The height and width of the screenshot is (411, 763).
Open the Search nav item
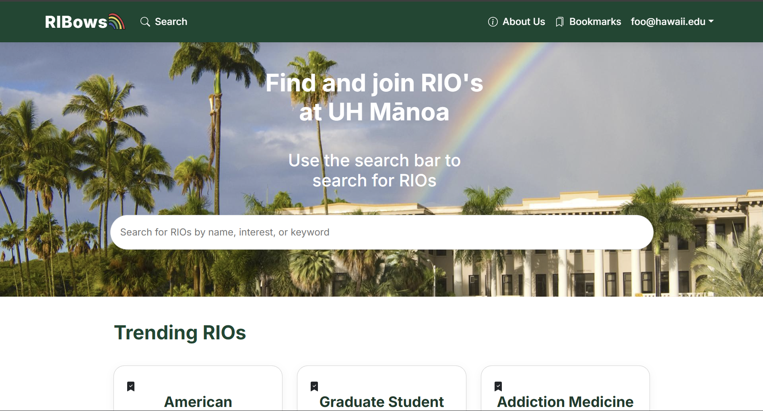(x=171, y=22)
